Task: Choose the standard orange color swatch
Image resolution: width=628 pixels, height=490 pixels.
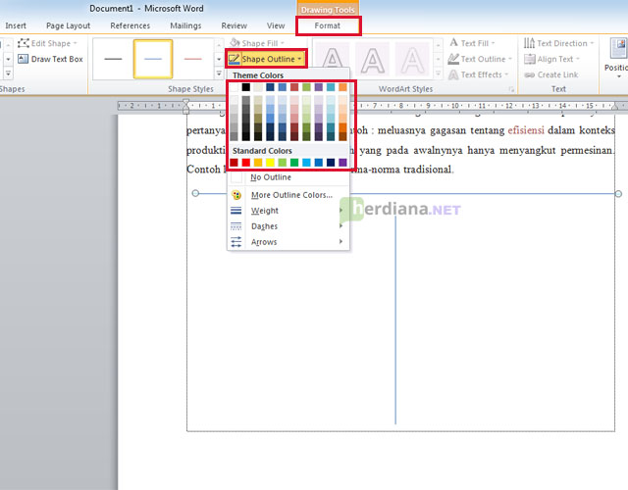Action: [x=258, y=163]
